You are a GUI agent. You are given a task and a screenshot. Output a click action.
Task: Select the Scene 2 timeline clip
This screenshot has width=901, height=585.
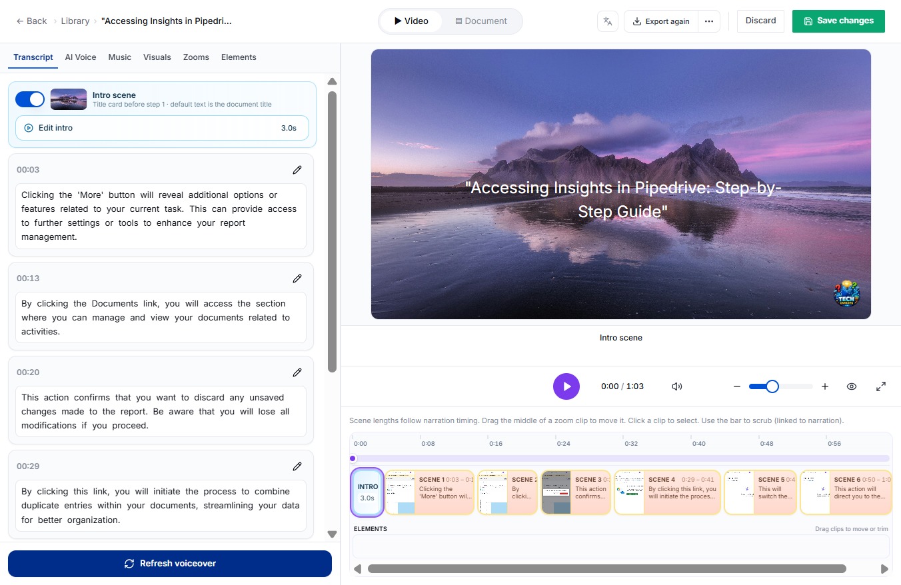(x=507, y=492)
